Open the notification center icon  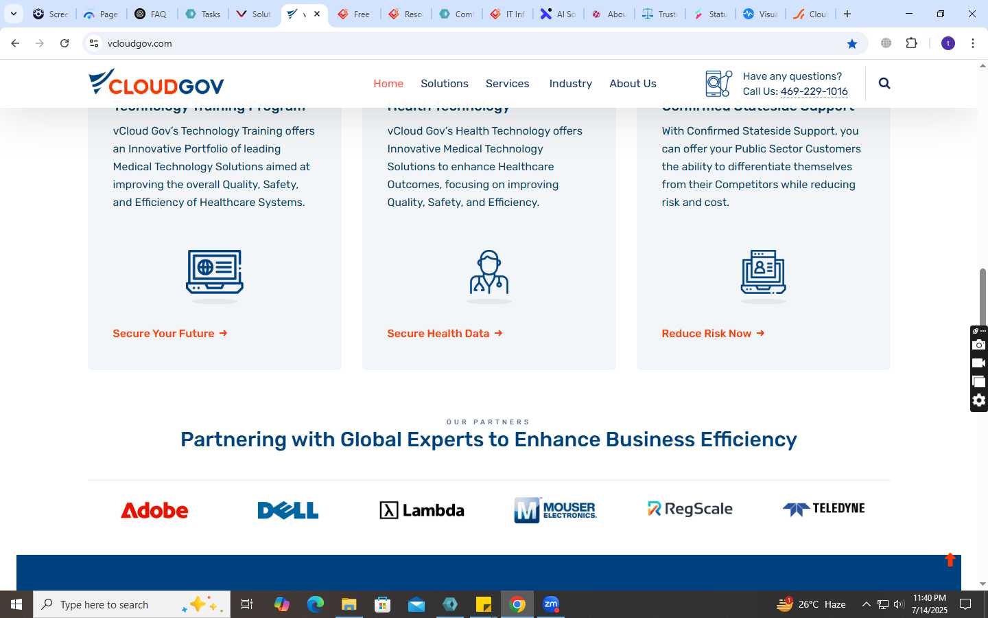pos(965,604)
